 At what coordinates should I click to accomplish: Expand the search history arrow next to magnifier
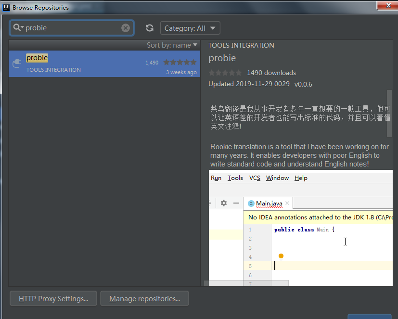coord(22,27)
